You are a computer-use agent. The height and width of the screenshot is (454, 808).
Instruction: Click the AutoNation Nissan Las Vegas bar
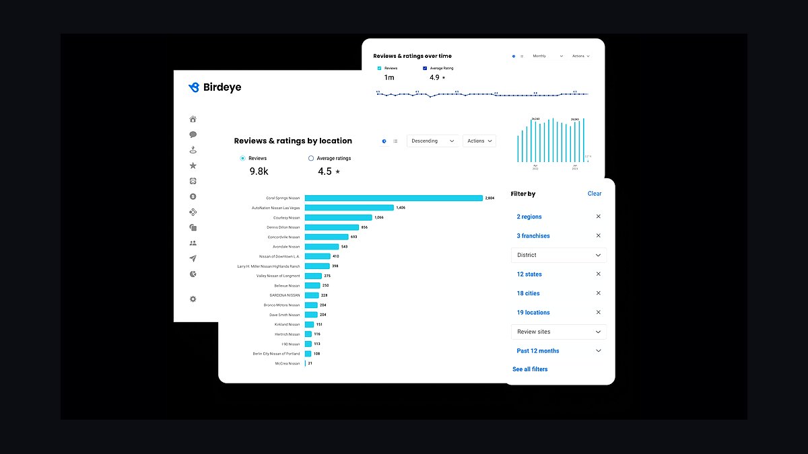[x=349, y=208]
